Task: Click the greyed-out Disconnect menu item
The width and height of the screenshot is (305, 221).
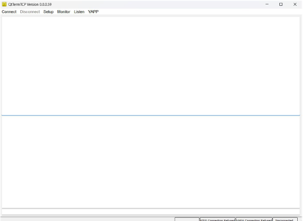Action: (x=30, y=12)
